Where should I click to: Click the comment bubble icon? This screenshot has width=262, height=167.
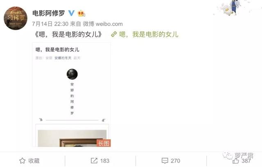click(x=165, y=160)
